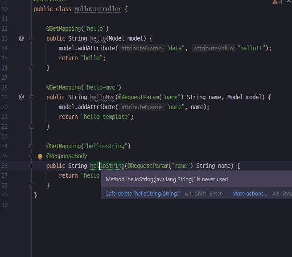Click fold end marker on line 16

[31, 68]
